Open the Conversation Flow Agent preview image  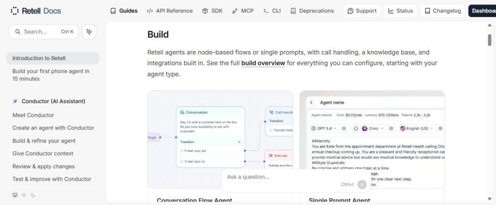[220, 140]
